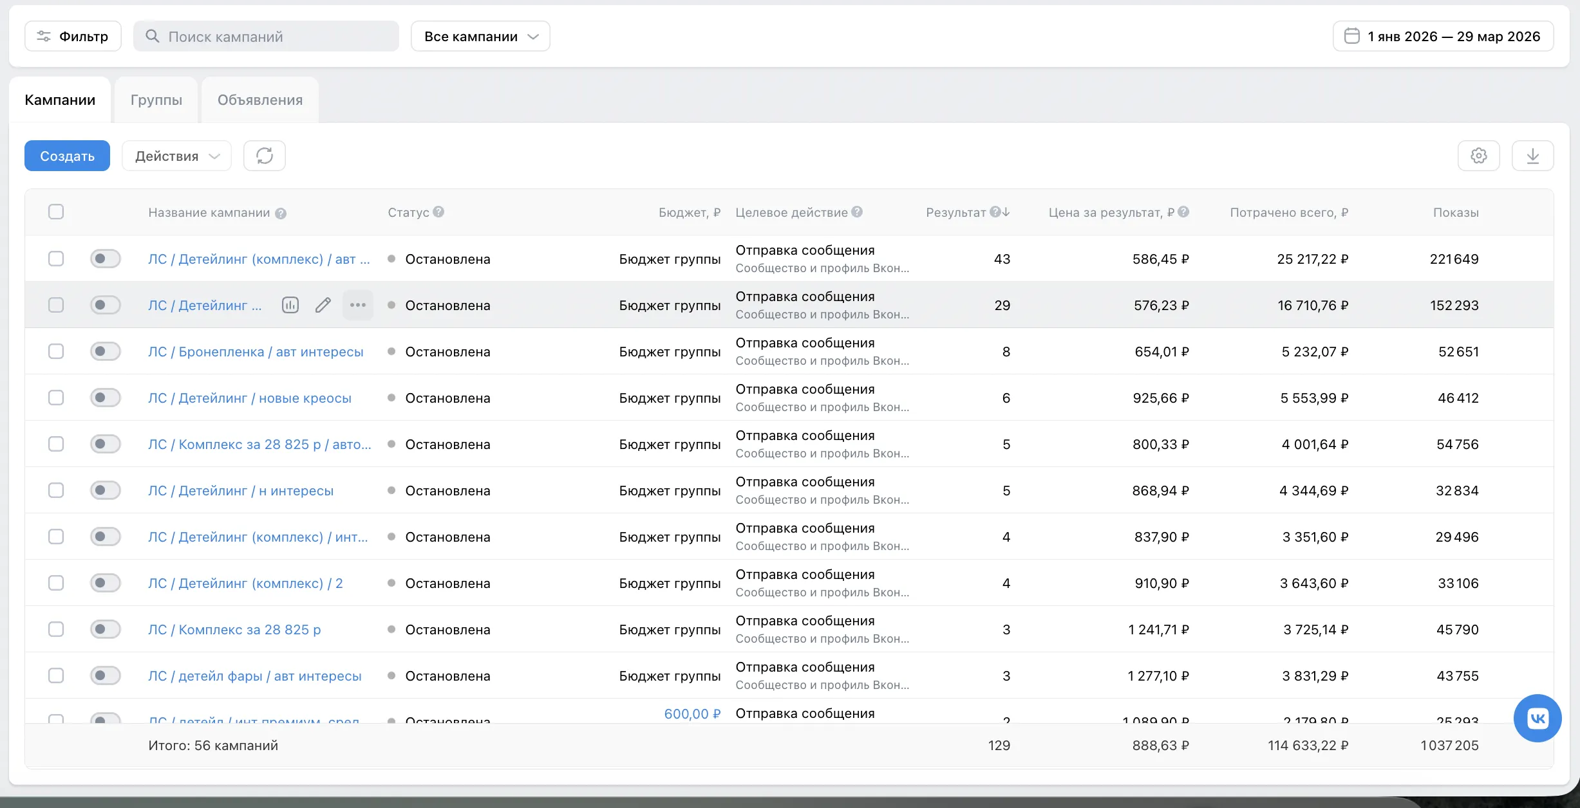
Task: Click the calendar icon in date range
Action: (1351, 36)
